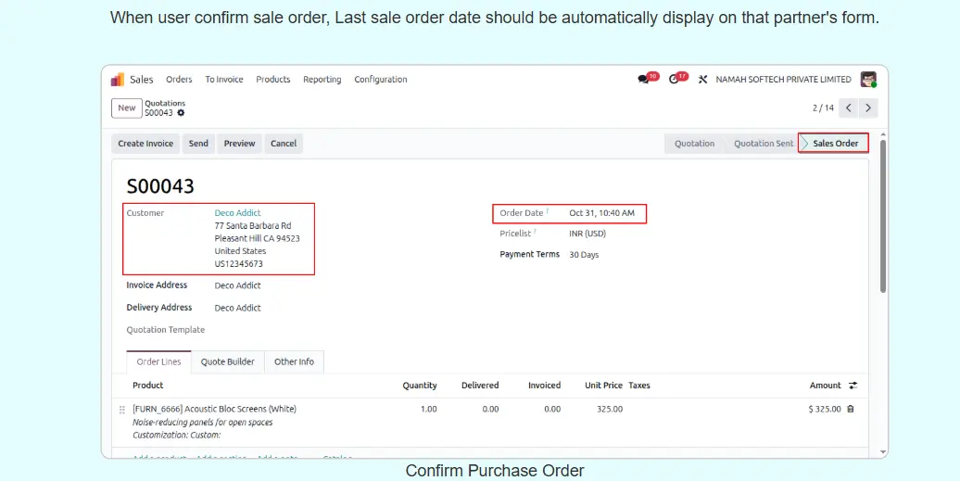This screenshot has height=481, width=960.
Task: Click the Quotation Template field
Action: coord(259,330)
